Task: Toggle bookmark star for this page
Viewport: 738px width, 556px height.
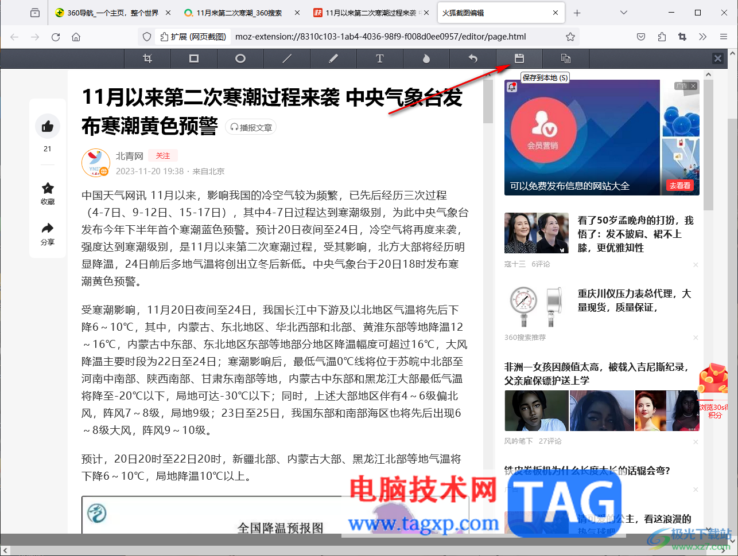Action: point(570,36)
